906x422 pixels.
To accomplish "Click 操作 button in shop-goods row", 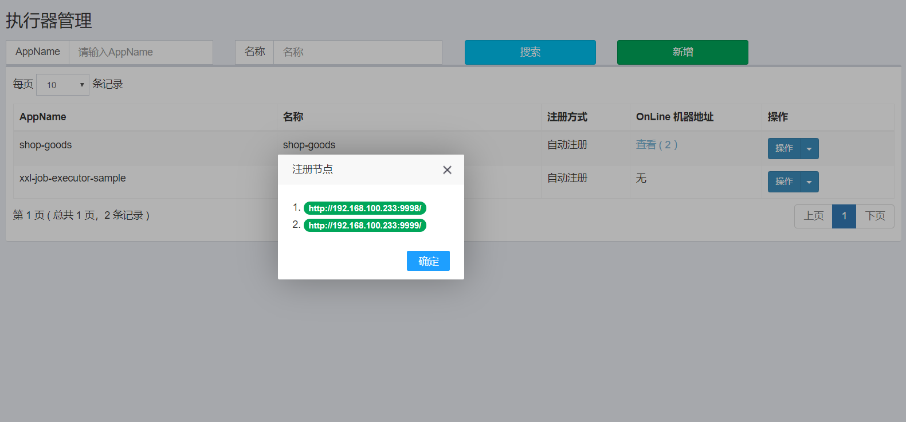I will pyautogui.click(x=784, y=148).
